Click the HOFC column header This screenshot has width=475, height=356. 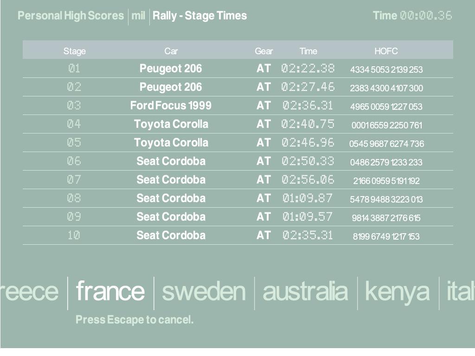point(386,51)
